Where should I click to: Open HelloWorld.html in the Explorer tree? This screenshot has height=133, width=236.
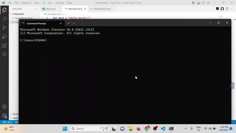coord(24,18)
